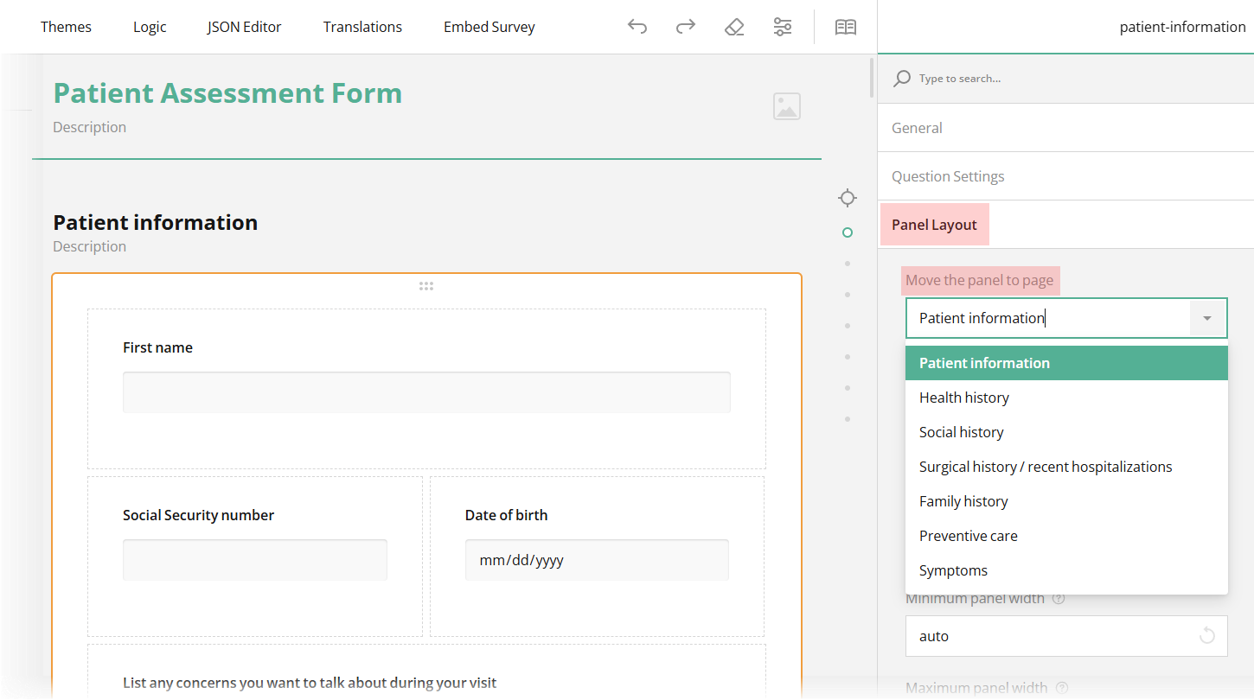Redo the last change
The height and width of the screenshot is (700, 1254).
point(685,27)
